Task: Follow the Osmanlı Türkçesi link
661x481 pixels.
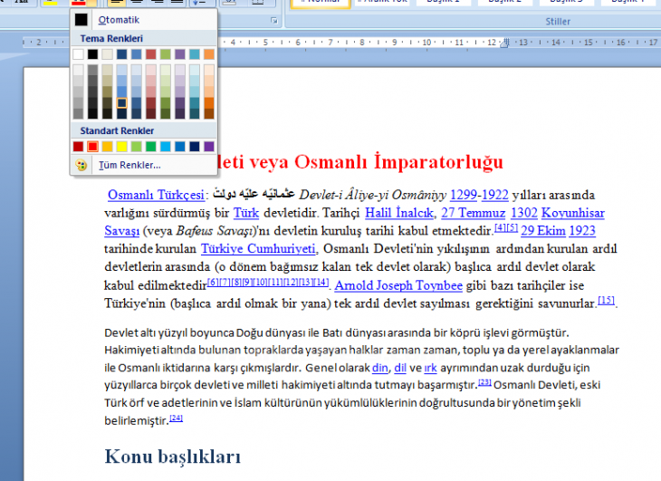Action: [x=156, y=195]
